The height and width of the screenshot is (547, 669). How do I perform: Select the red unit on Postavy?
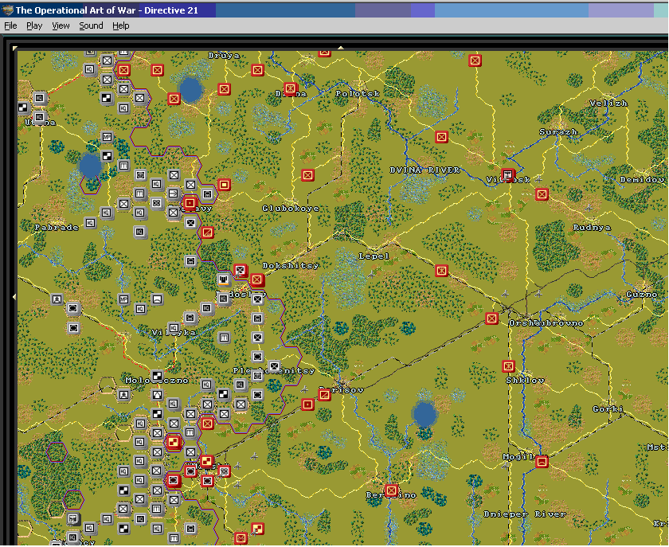pos(190,203)
